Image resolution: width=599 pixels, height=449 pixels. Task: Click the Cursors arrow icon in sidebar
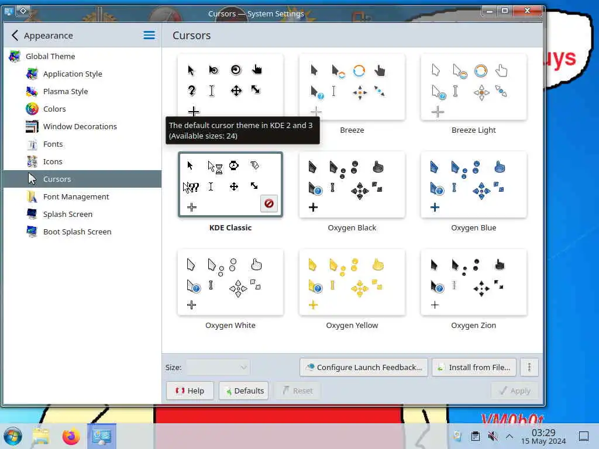(x=32, y=179)
